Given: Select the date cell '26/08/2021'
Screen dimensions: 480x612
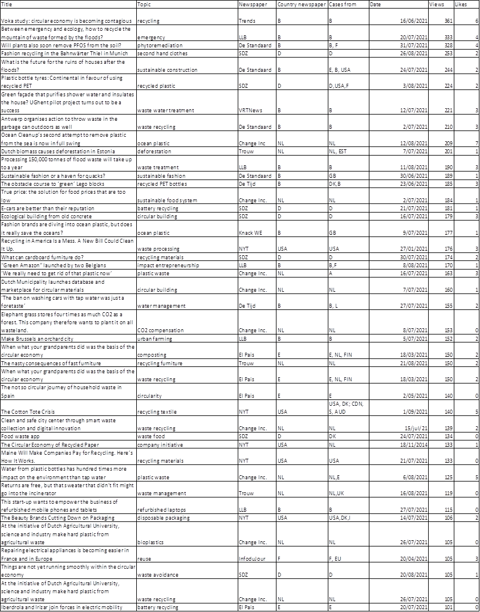Looking at the screenshot, I should click(398, 54).
